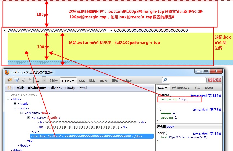Viewport: 233px width, 151px height.
Task: Open the command-line lines icon
Action: pos(37,80)
